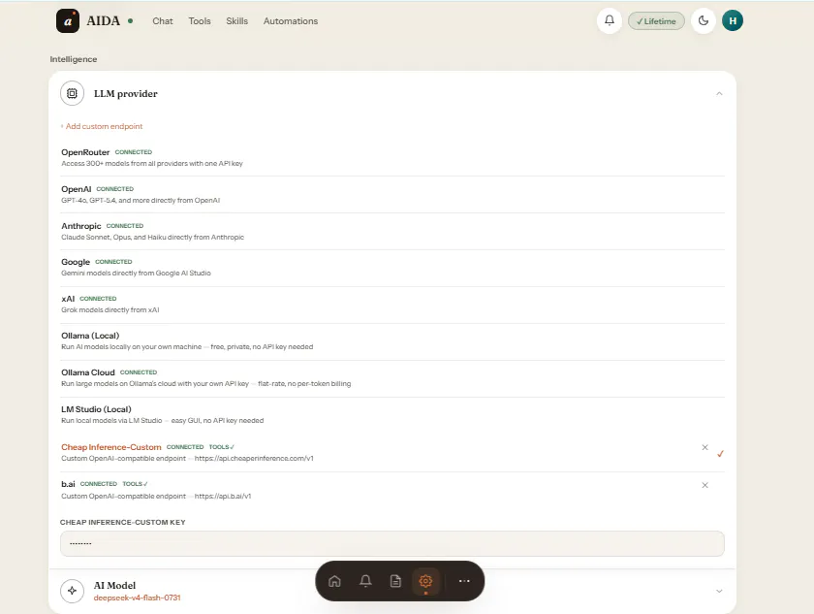Click the LLM provider title
The width and height of the screenshot is (814, 614).
click(126, 93)
